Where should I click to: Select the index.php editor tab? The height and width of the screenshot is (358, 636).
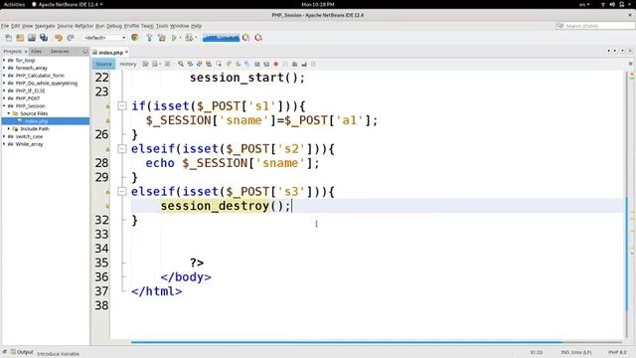coord(110,53)
